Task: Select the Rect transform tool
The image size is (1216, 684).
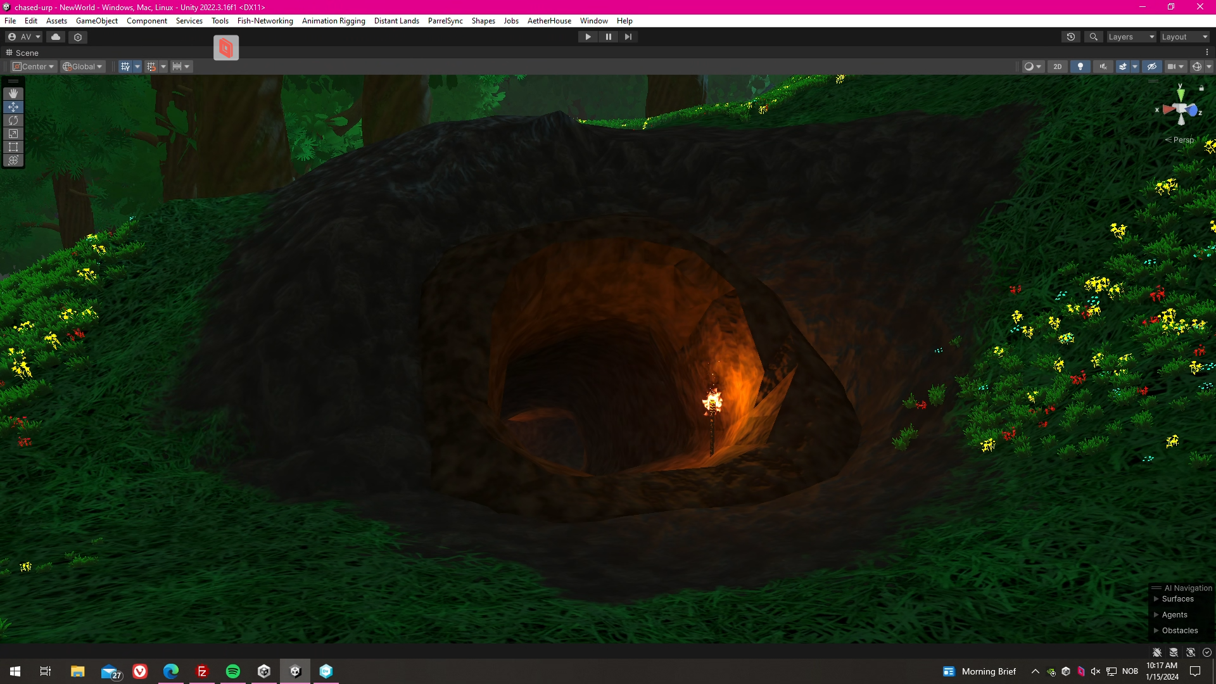Action: point(13,147)
